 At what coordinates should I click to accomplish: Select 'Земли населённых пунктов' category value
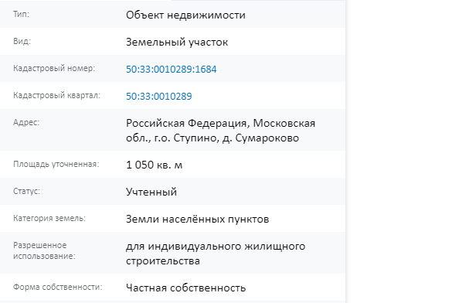(198, 219)
